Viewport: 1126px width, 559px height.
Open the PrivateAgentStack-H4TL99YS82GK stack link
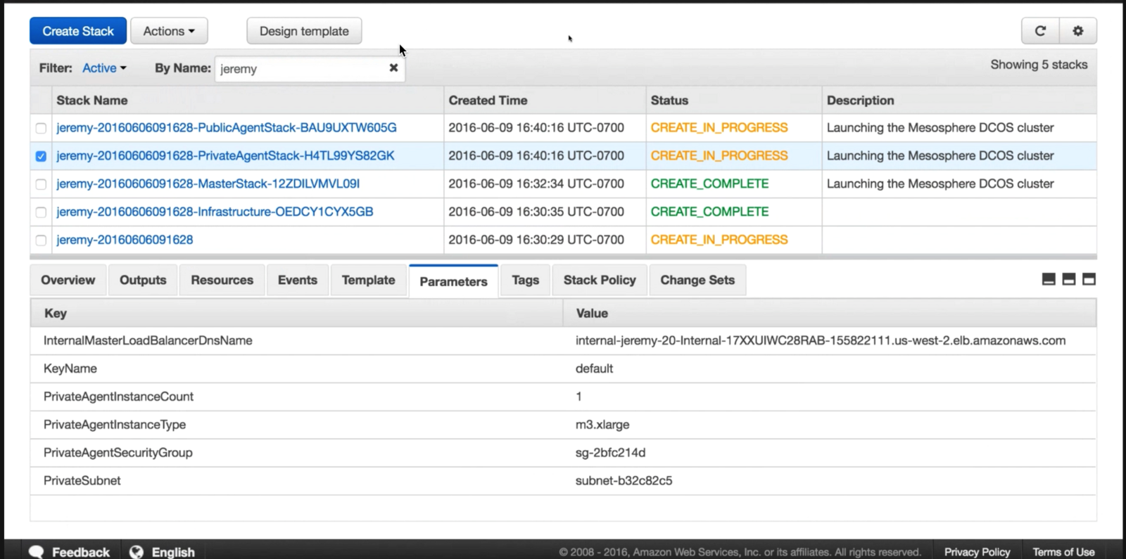click(x=225, y=155)
